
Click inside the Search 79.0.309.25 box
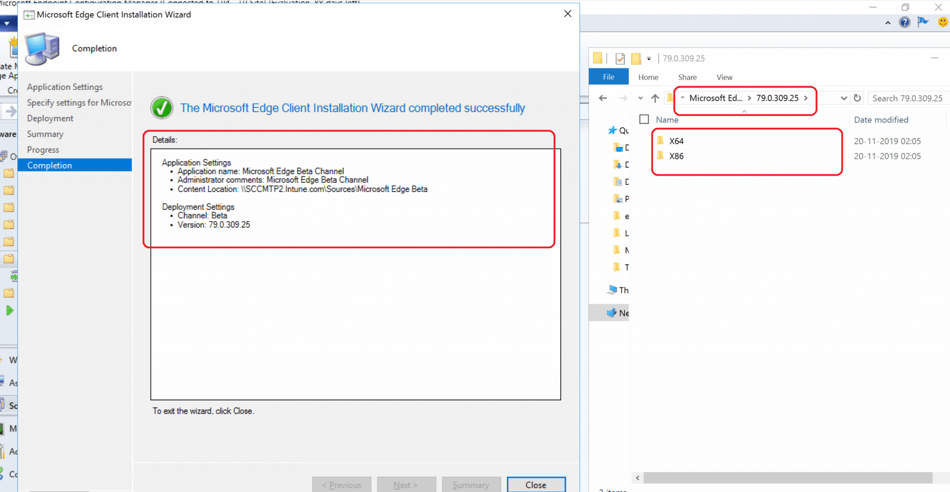pos(907,98)
